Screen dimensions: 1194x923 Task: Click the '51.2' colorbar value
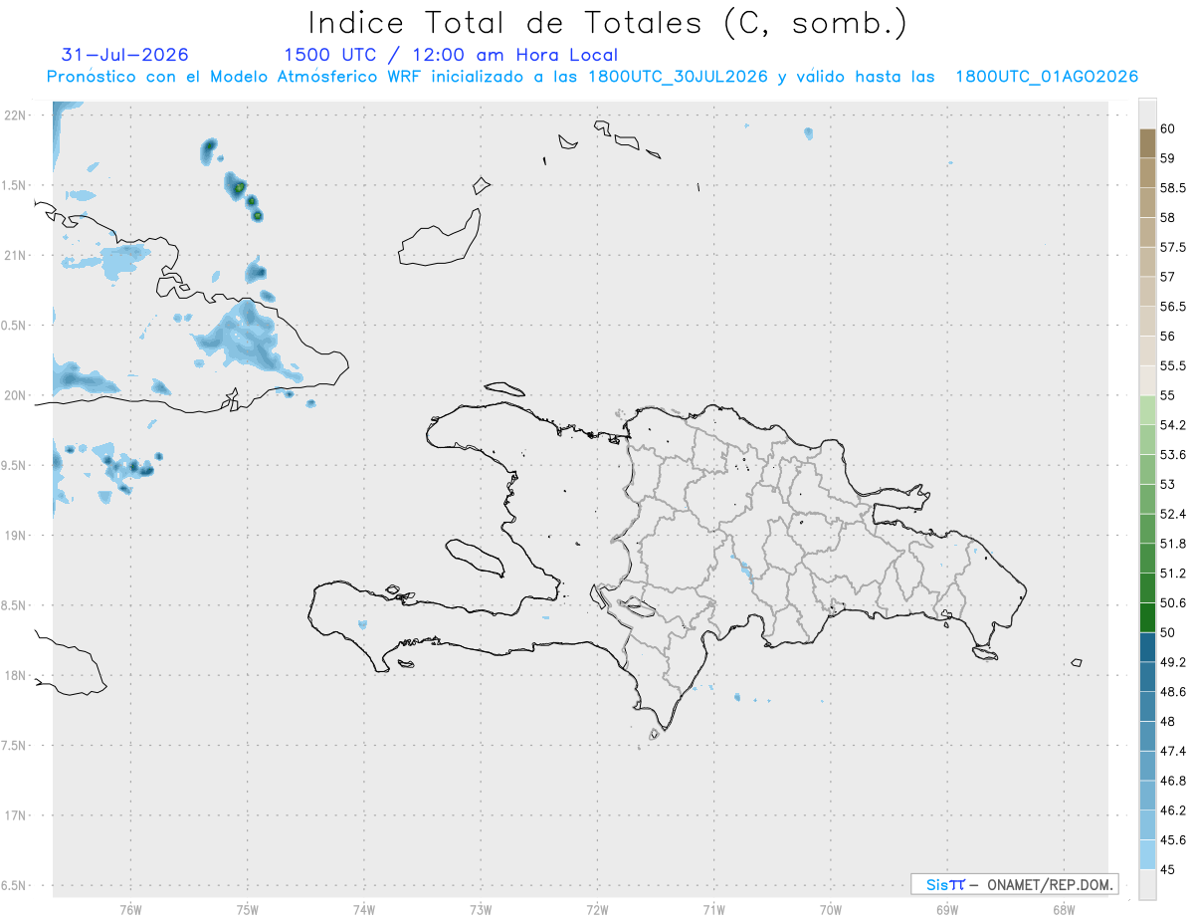pyautogui.click(x=1173, y=574)
